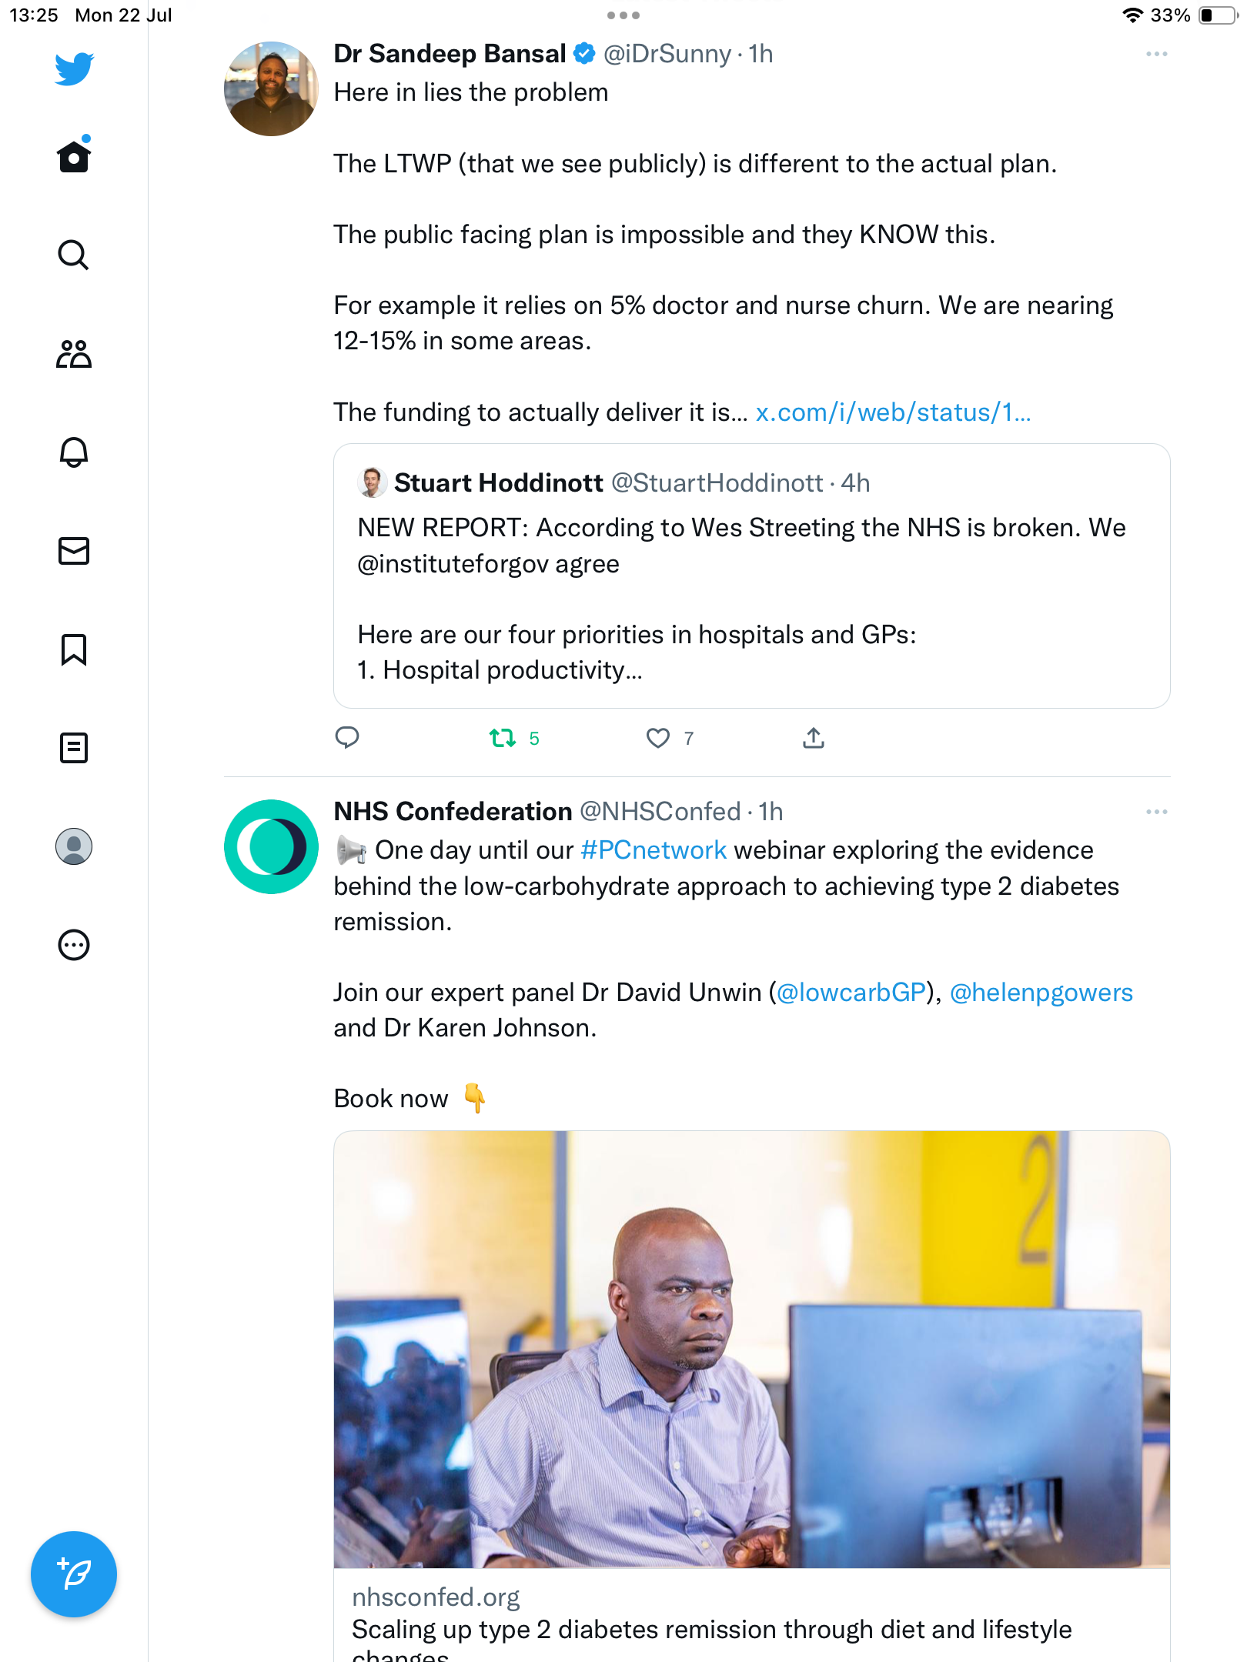Open the Profile page from sidebar

click(x=74, y=846)
